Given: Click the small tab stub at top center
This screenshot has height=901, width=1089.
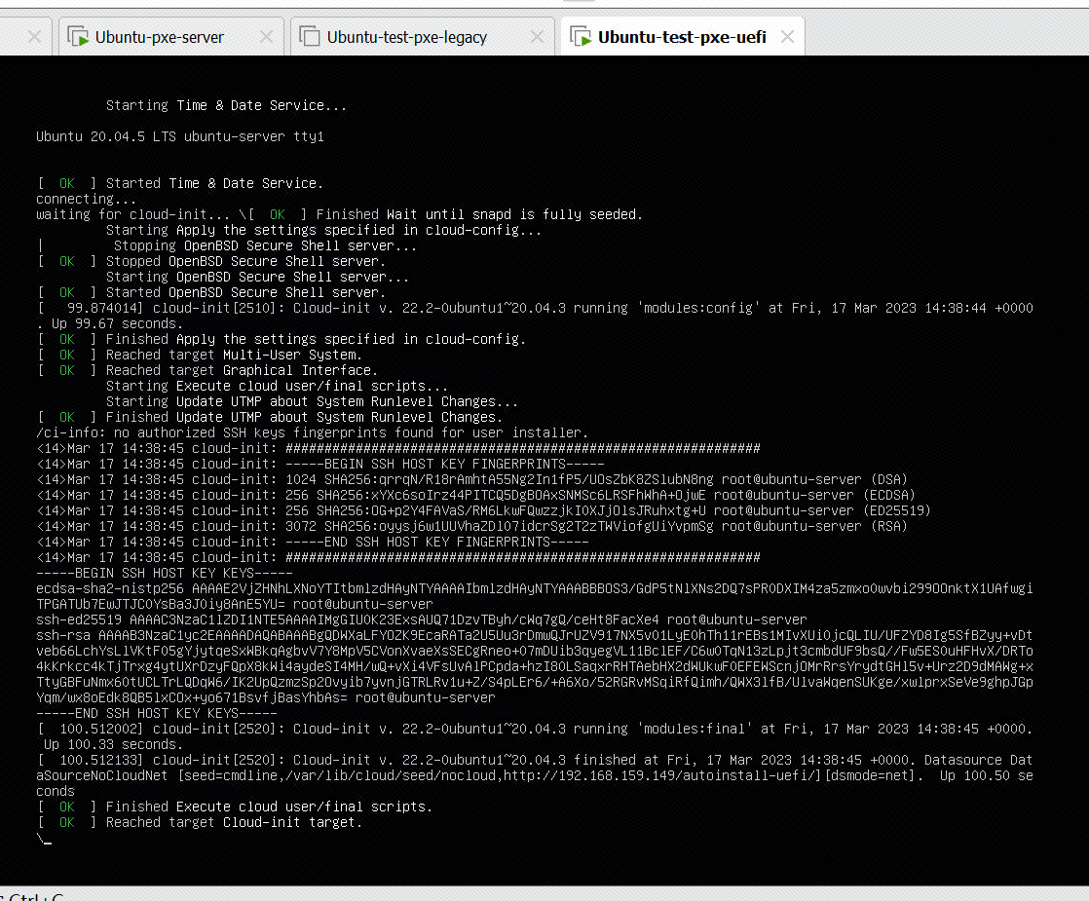Looking at the screenshot, I should click(579, 5).
